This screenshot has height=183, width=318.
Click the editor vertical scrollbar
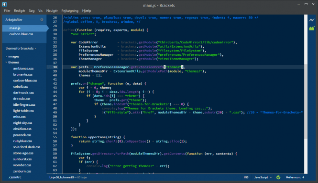306,94
